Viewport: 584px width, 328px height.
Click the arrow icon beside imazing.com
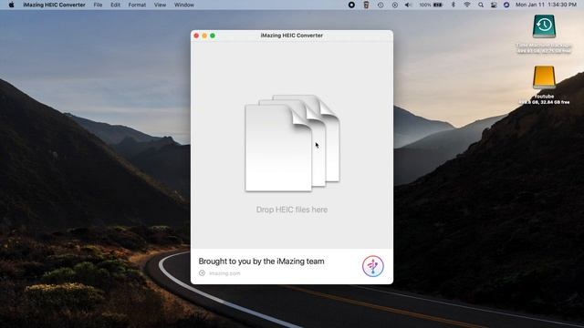tap(202, 273)
